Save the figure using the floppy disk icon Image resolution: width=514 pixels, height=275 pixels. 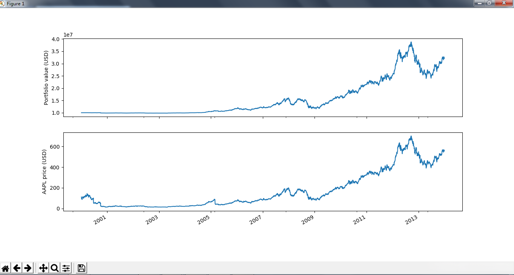[81, 268]
